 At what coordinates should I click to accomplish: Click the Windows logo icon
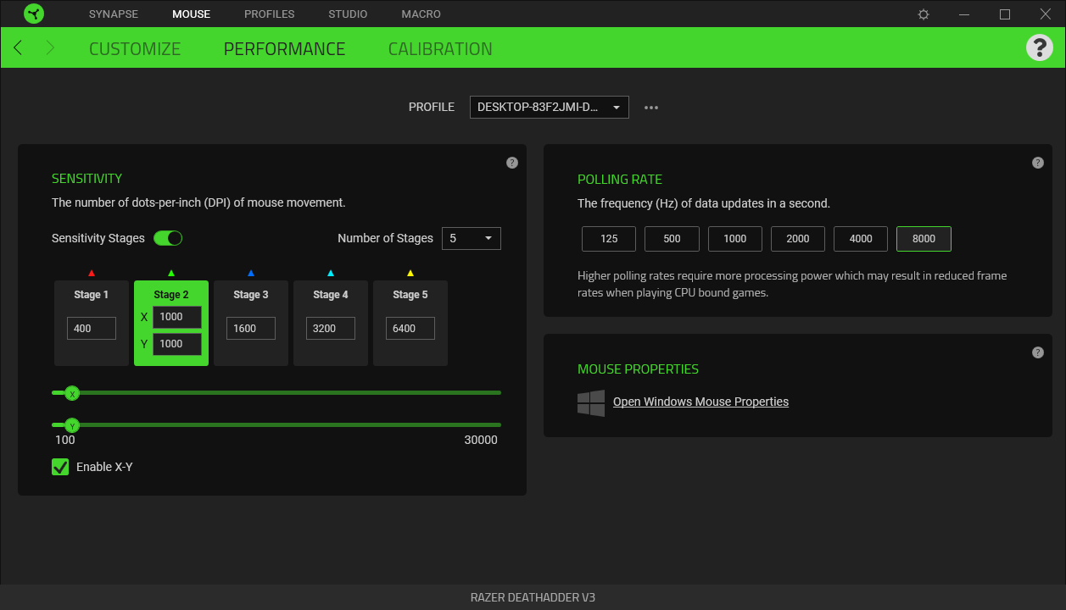591,402
